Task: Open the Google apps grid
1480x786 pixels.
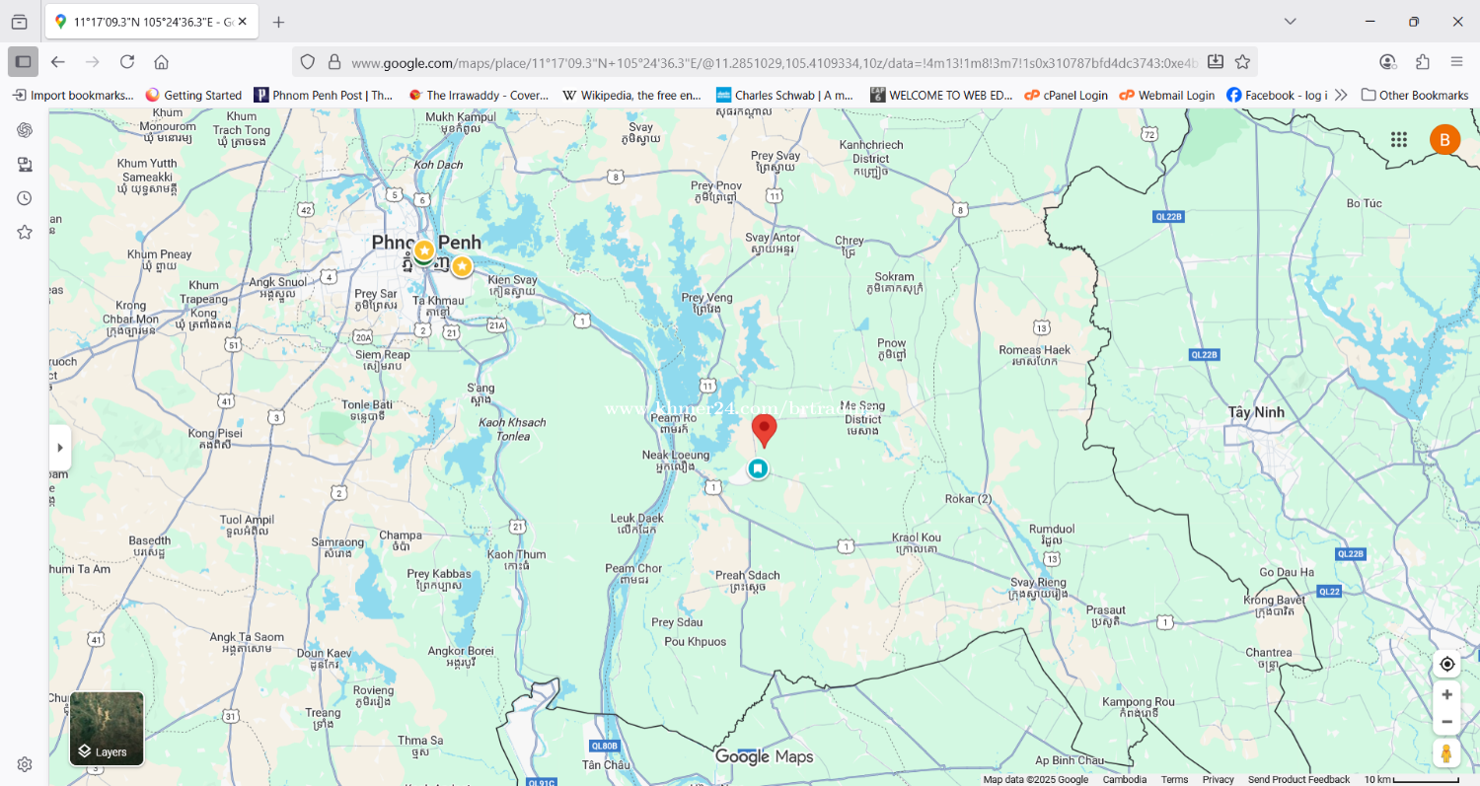Action: pos(1398,139)
